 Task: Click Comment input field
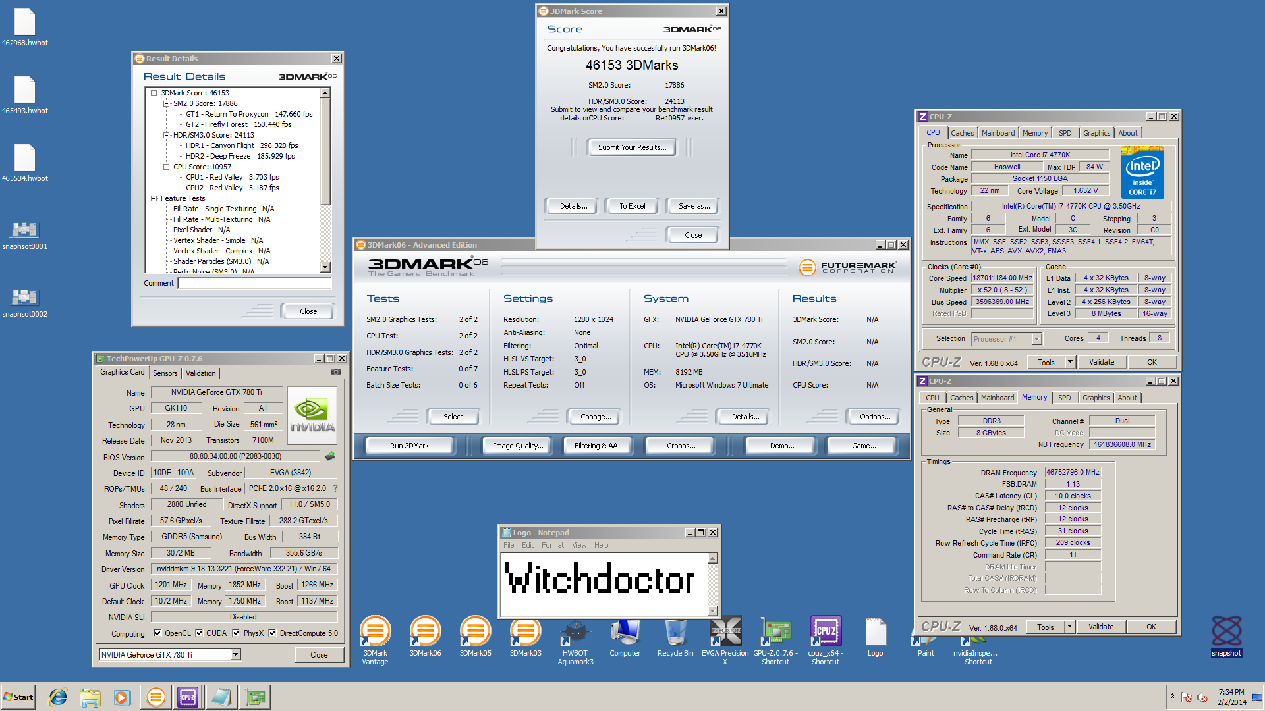[x=254, y=283]
